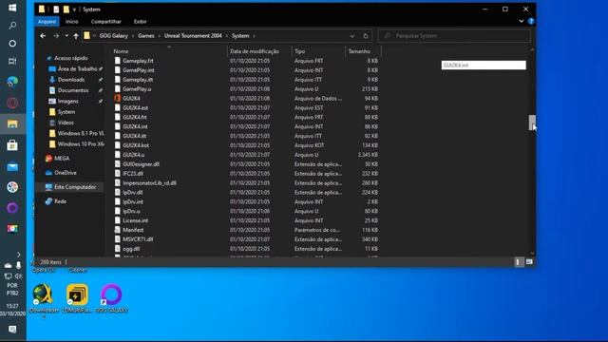Viewport: 608px width, 342px height.
Task: Select the MSVCR71.dll file
Action: point(138,239)
